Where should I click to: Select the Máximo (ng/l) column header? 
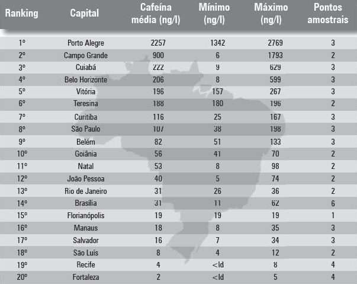tap(271, 14)
